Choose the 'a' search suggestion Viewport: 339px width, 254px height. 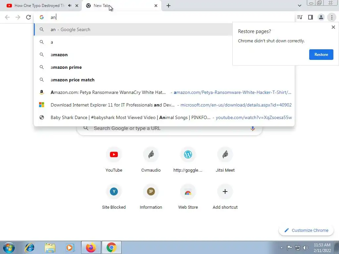tap(133, 42)
